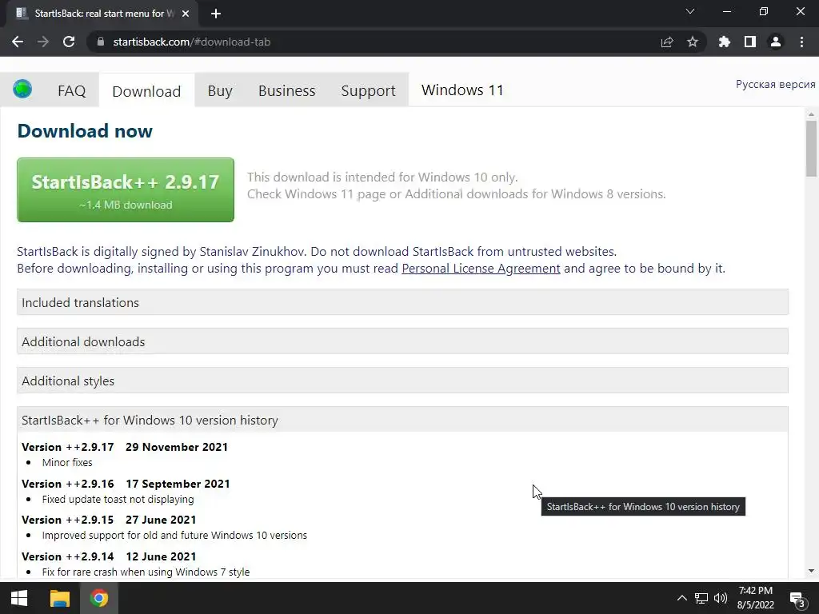Viewport: 819px width, 614px height.
Task: Open the Business tab
Action: (x=287, y=91)
